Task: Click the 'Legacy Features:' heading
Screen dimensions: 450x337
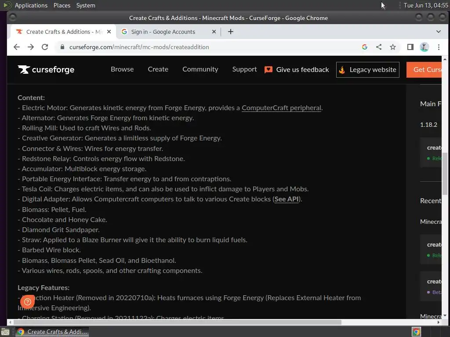Action: click(x=44, y=288)
